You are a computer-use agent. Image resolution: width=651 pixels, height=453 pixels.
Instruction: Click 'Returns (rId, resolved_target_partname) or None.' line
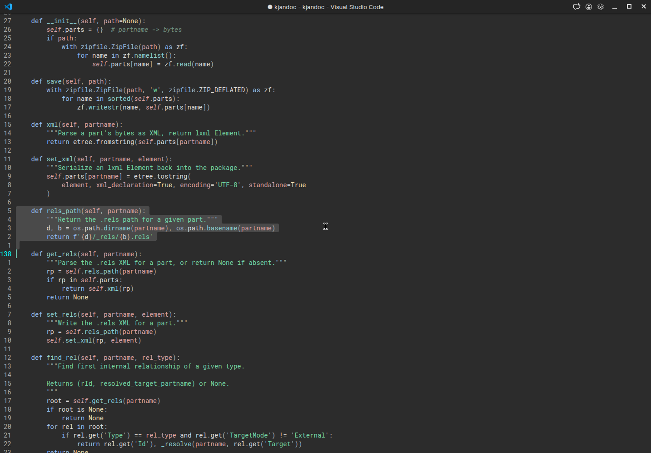tap(138, 383)
